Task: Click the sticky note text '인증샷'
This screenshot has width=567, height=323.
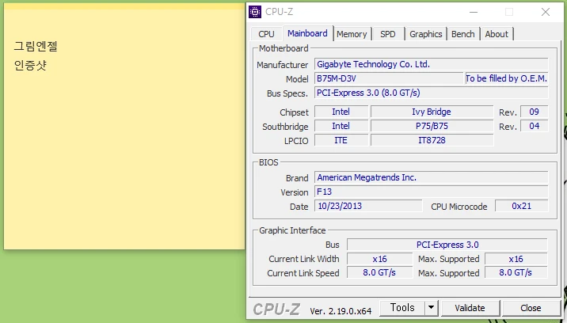Action: point(30,66)
